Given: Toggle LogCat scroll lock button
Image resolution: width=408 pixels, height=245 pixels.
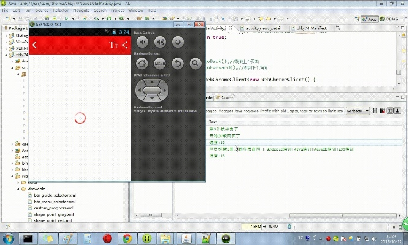Looking at the screenshot, I should pyautogui.click(x=398, y=111).
